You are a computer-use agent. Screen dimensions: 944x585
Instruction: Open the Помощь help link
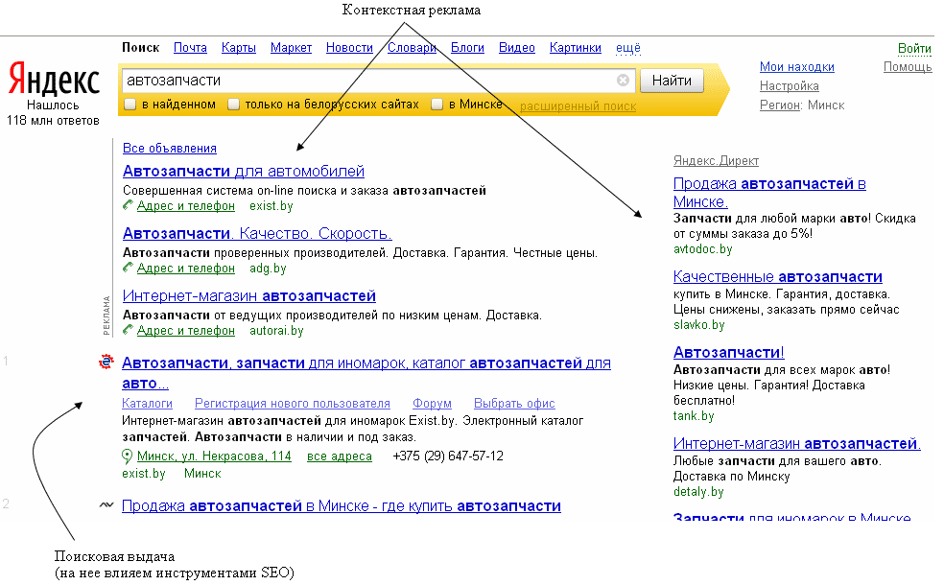click(x=908, y=67)
